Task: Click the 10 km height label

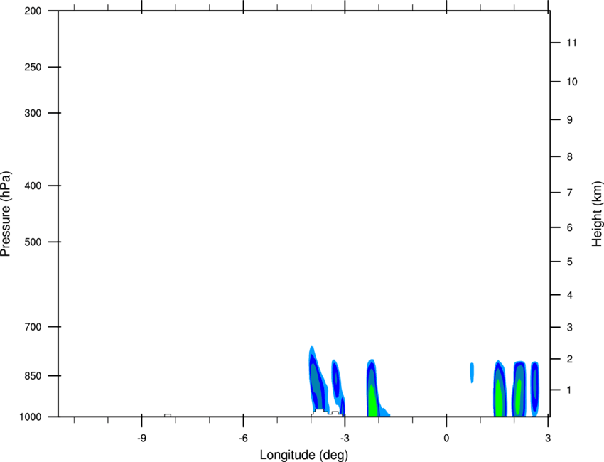Action: 572,82
